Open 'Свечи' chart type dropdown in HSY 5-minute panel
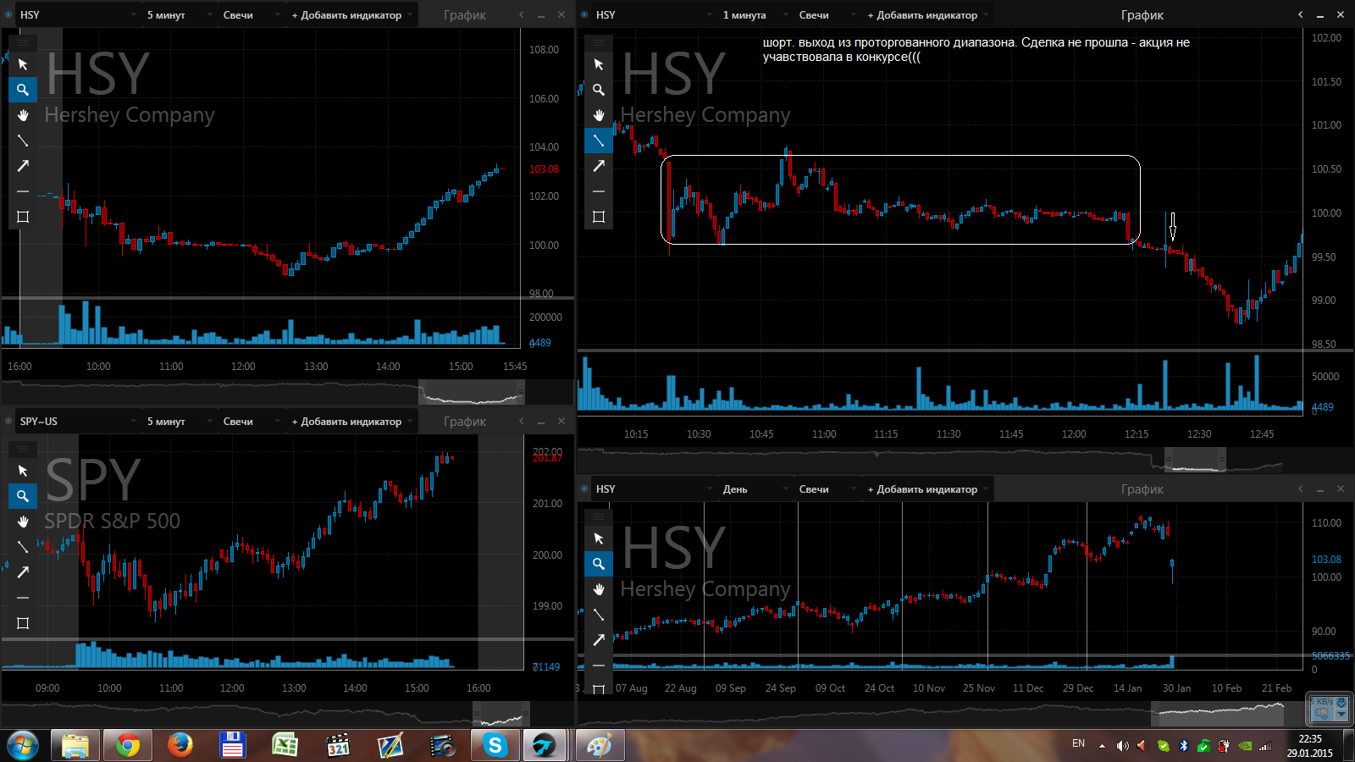Screen dimensions: 1355x762 pos(251,15)
